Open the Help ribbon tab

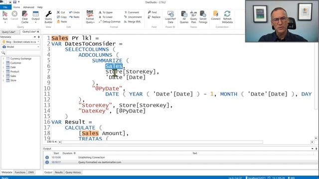pyautogui.click(x=40, y=7)
